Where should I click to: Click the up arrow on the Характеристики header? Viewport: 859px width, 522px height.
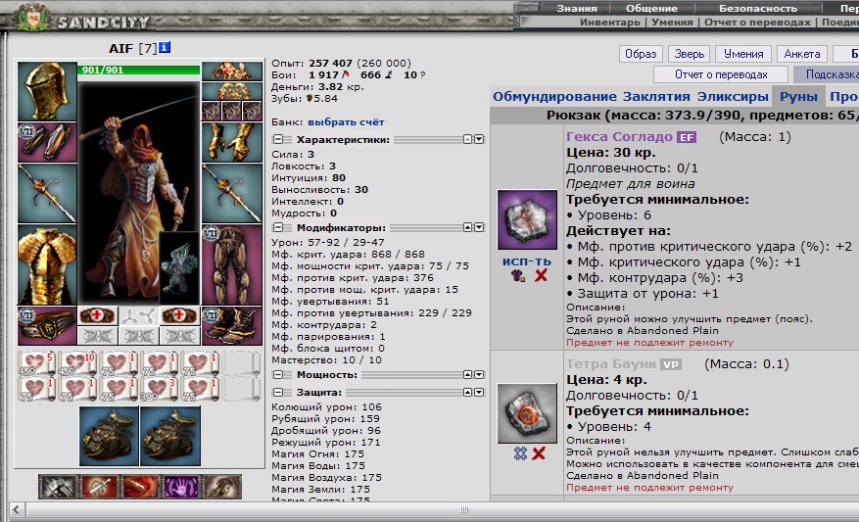point(468,139)
